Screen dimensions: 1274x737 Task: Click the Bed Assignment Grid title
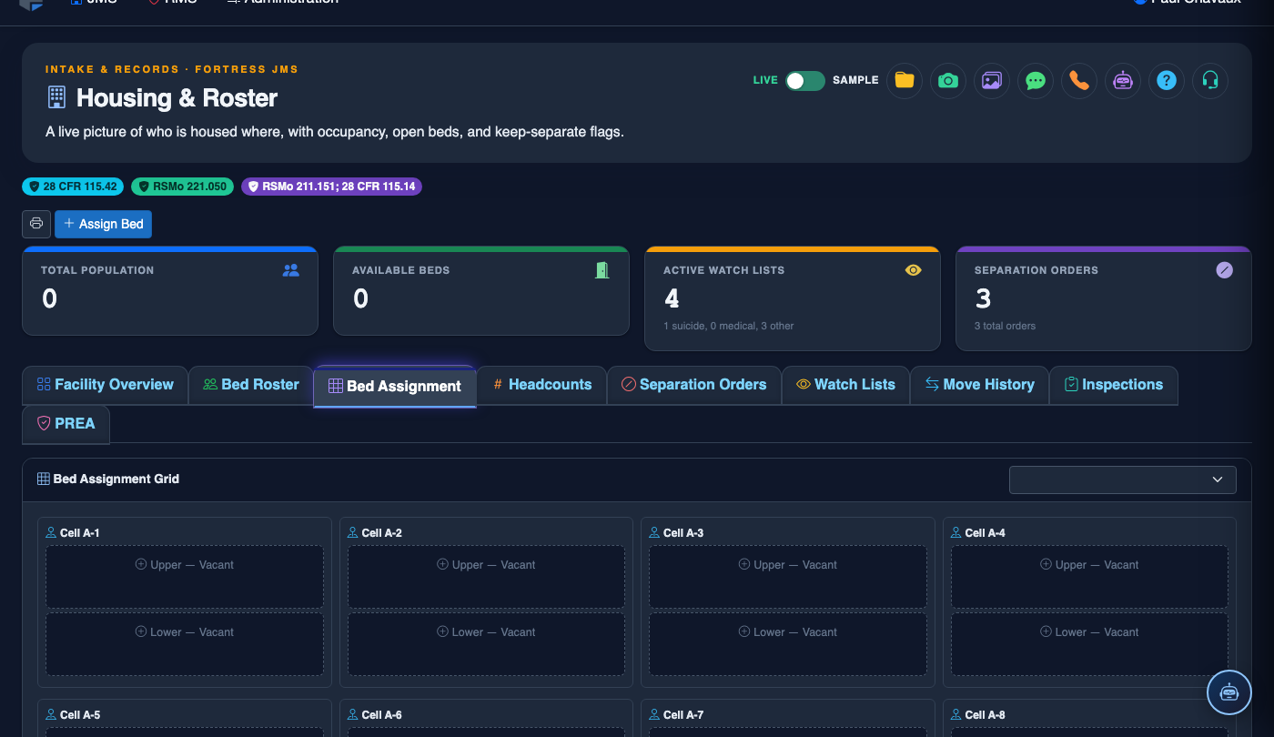tap(116, 480)
